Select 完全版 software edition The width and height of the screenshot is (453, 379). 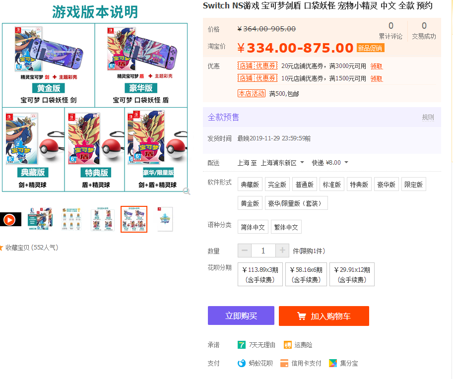[277, 185]
